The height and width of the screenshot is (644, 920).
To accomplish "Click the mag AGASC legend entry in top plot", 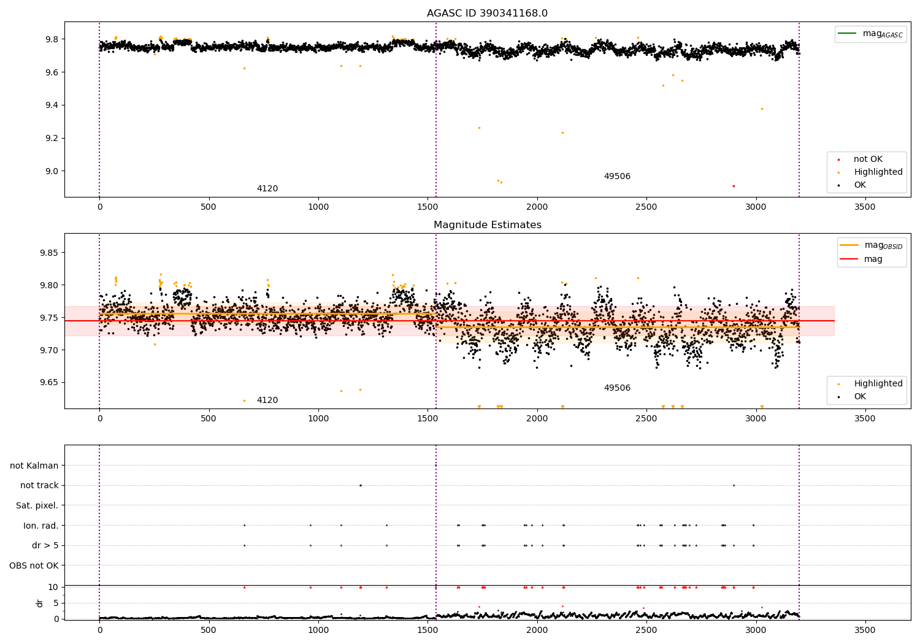I will click(870, 34).
